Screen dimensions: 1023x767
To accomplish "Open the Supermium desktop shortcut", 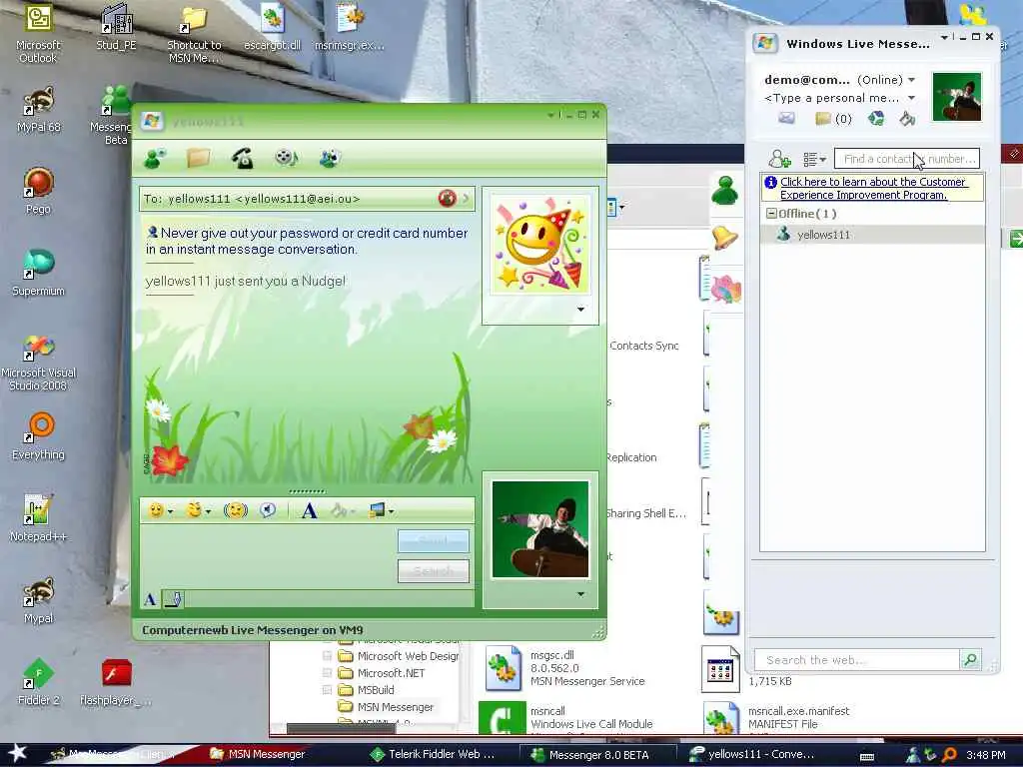I will click(39, 273).
